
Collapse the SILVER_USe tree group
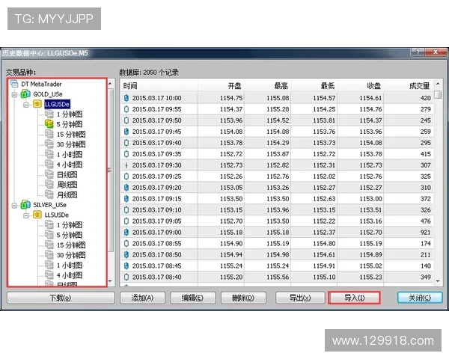pos(14,205)
